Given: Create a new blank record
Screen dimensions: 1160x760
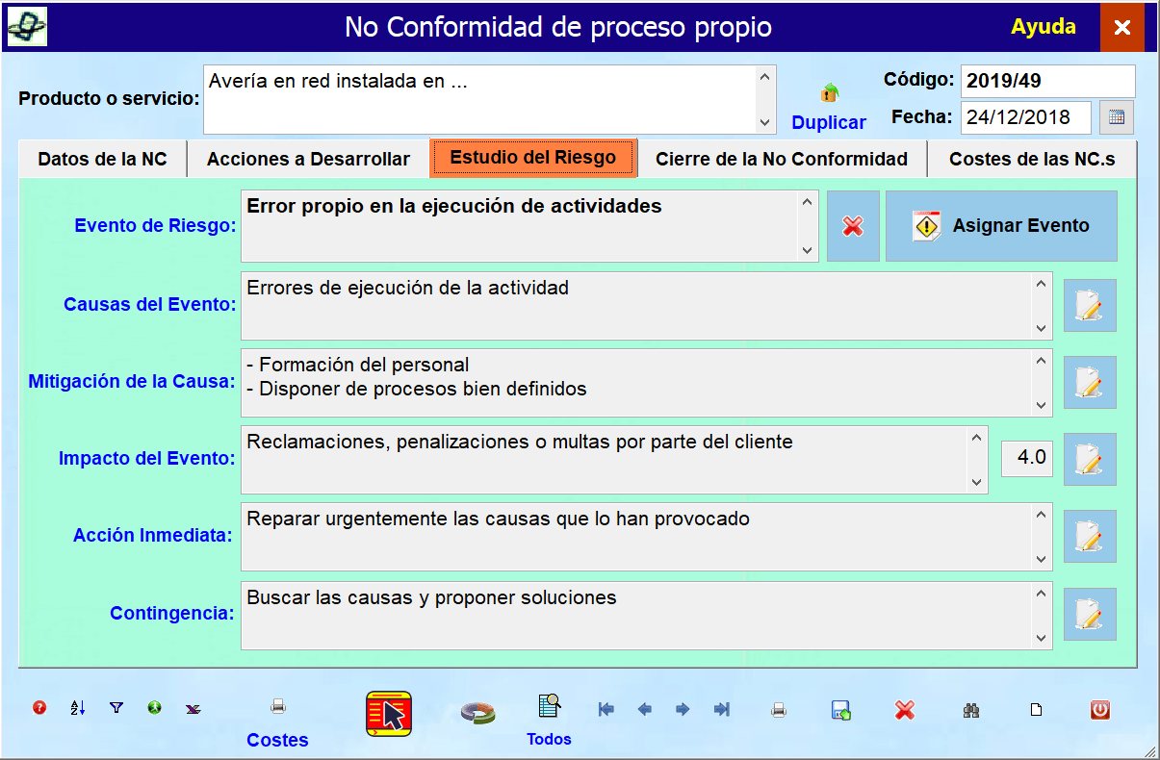Looking at the screenshot, I should click(1036, 711).
